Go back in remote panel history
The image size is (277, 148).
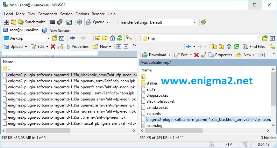(x=189, y=47)
